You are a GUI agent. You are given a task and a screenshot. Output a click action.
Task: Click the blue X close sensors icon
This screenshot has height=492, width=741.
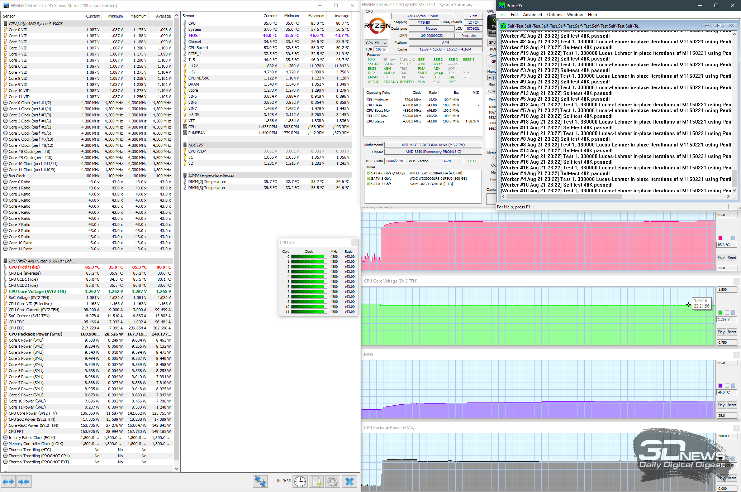(350, 482)
